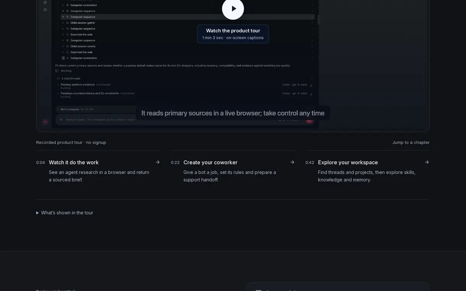Click arrow icon beside Explore your workspace
466x291 pixels.
[427, 162]
